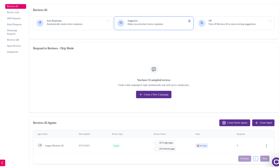Select the Auto Responses radio button
This screenshot has width=279, height=167.
click(x=108, y=21)
